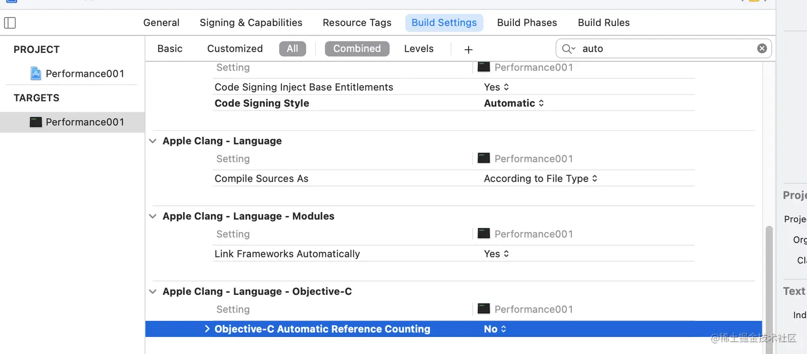Collapse Apple Clang - Language section
Screen dimensions: 807x354
point(153,141)
